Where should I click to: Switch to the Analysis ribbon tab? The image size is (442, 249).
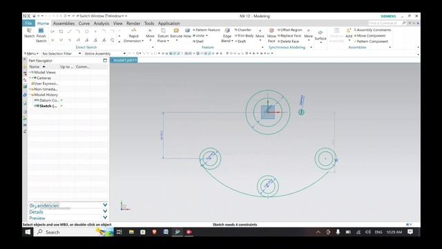[102, 24]
